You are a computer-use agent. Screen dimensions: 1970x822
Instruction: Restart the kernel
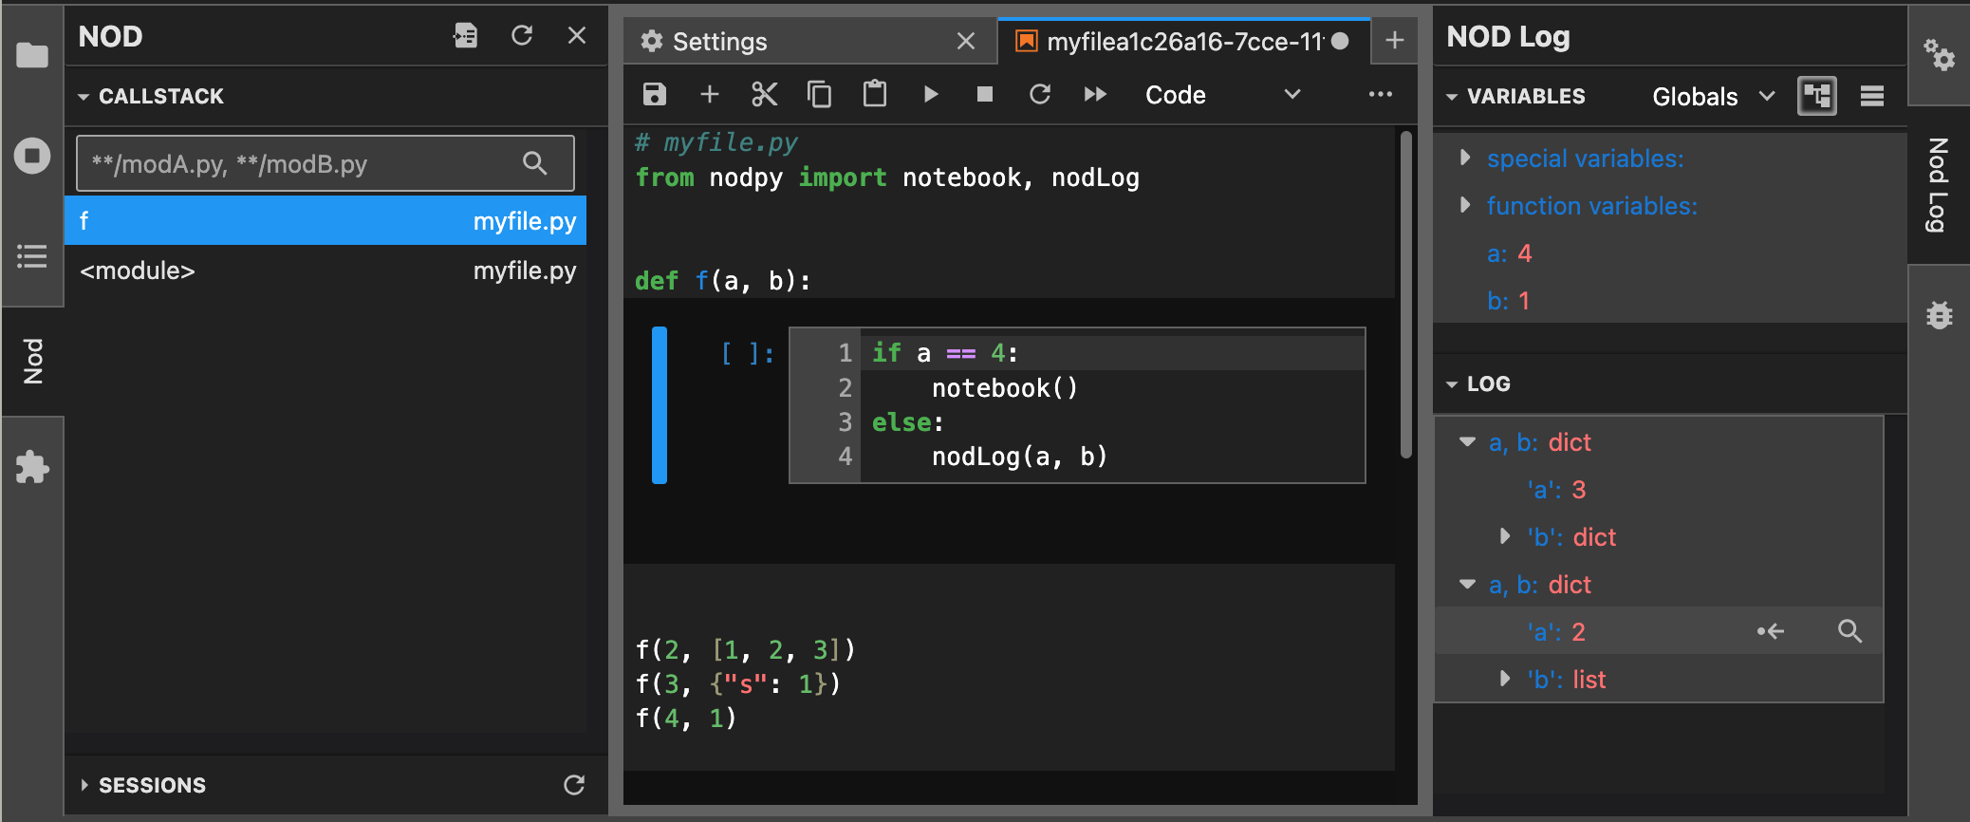click(x=1040, y=94)
